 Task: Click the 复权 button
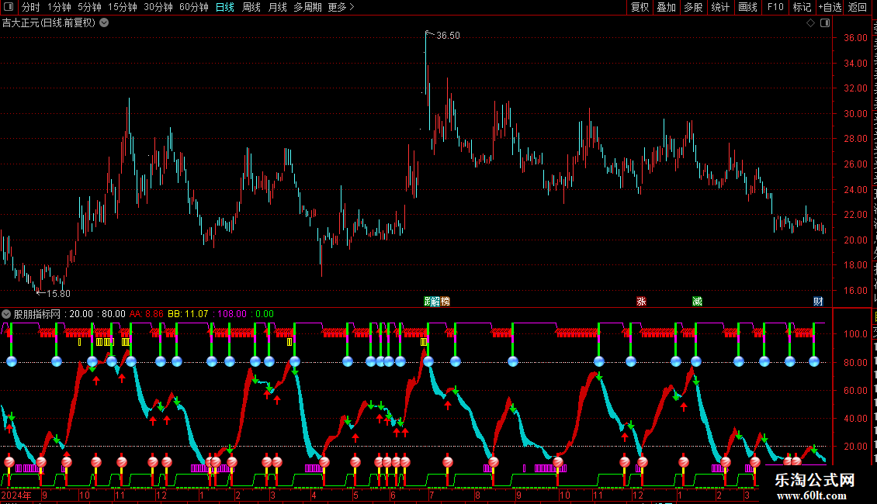click(640, 7)
